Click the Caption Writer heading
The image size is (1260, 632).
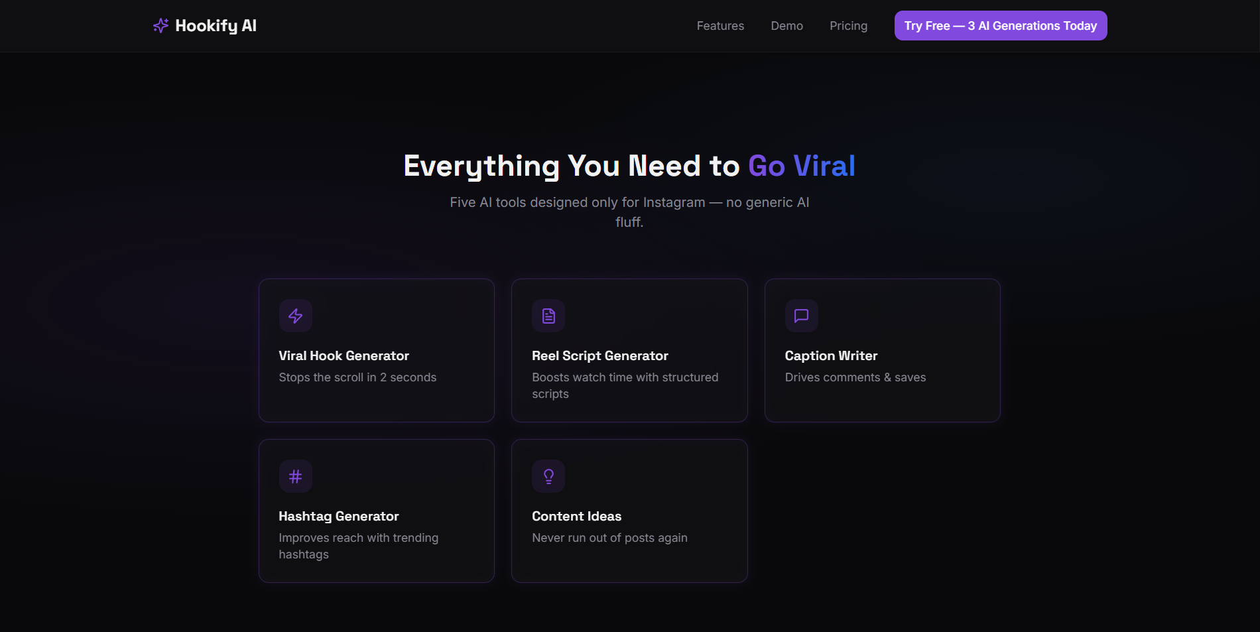(831, 355)
